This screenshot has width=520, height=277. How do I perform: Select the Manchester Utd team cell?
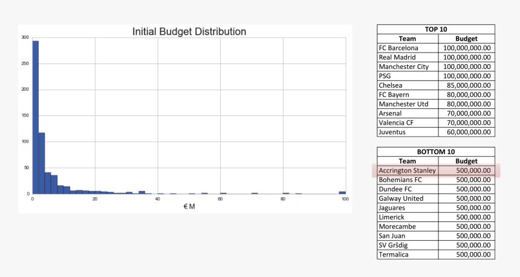tap(408, 104)
